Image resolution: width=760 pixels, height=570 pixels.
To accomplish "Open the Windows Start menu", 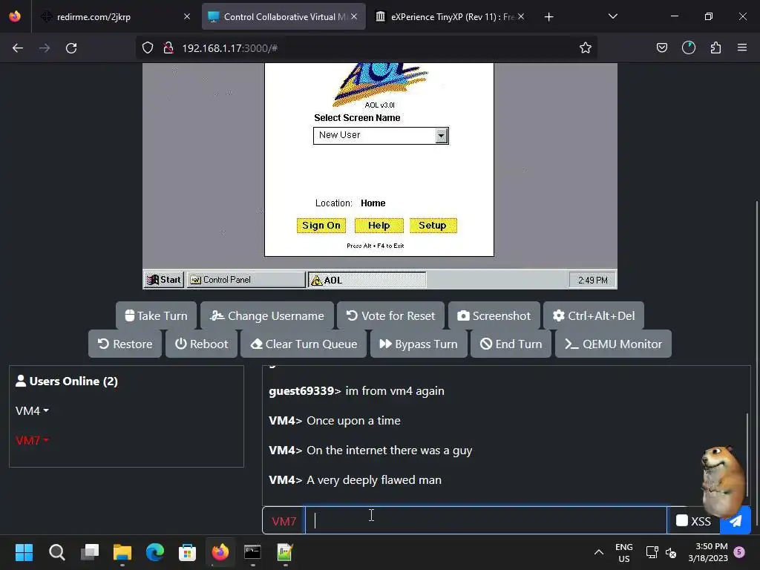I will (x=24, y=552).
